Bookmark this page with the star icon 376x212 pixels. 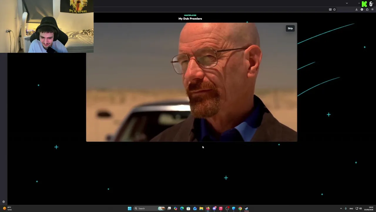pyautogui.click(x=334, y=9)
